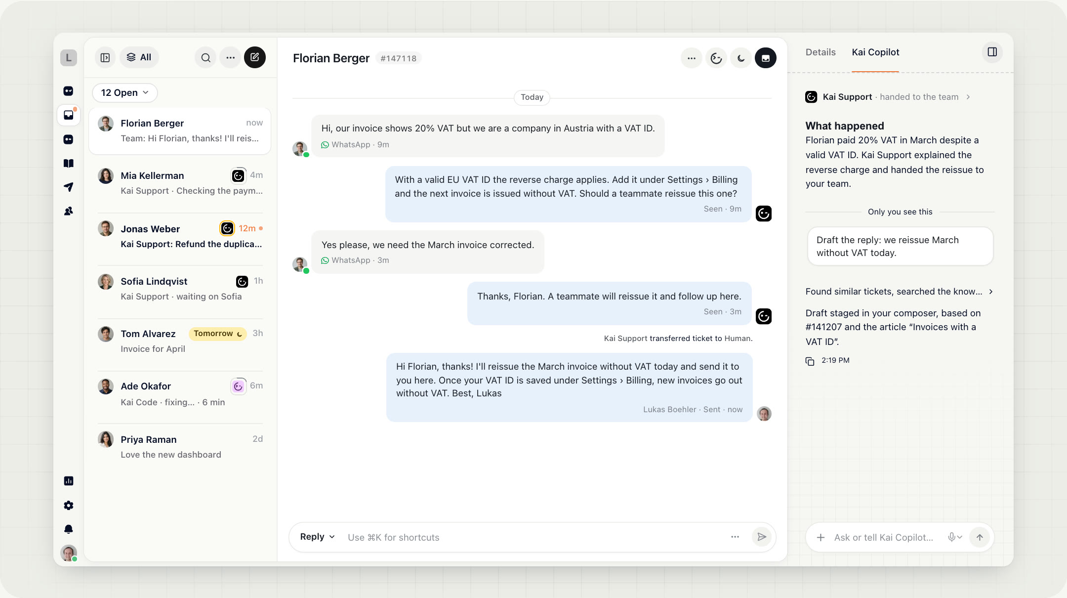Open the Mia Kellerman conversation
The height and width of the screenshot is (598, 1067).
180,183
